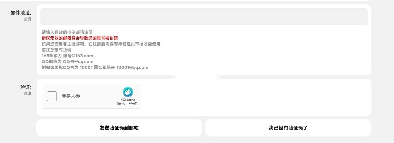The width and height of the screenshot is (394, 143).
Task: Focus the 邮件地址 email input field
Action: pos(204,17)
